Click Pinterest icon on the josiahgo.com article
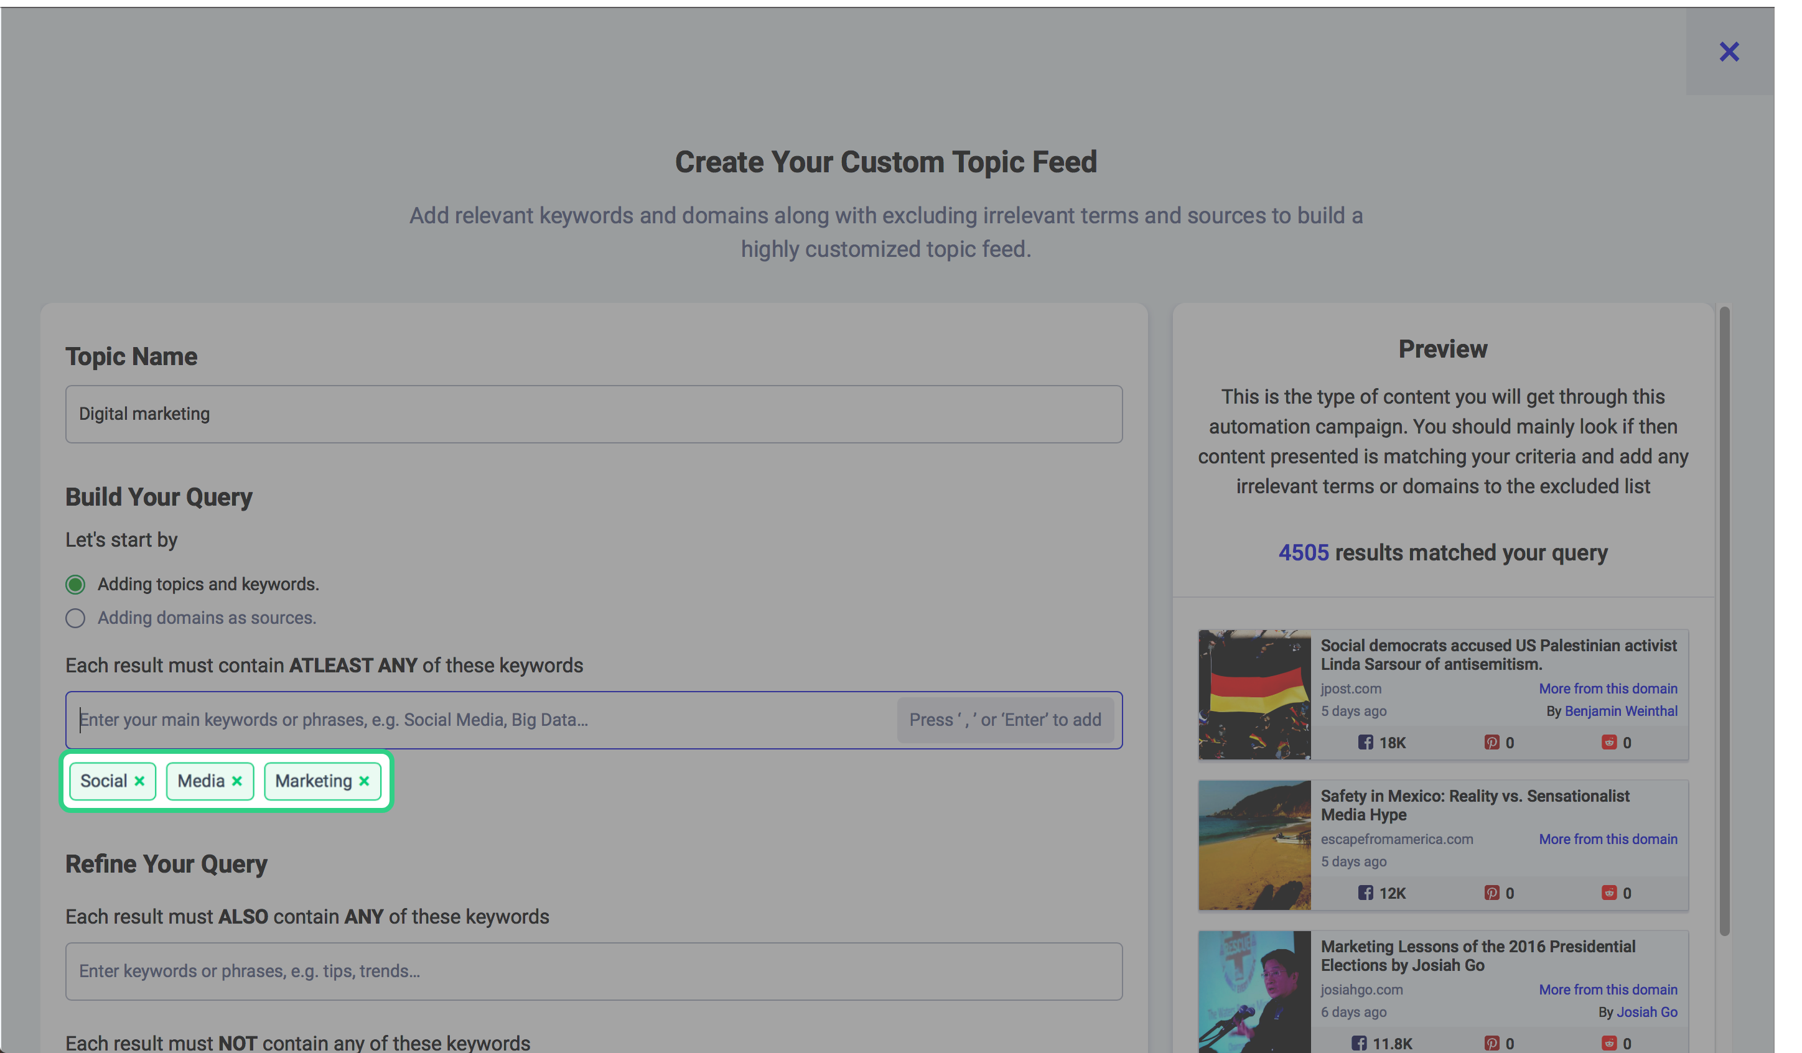Viewport: 1802px width, 1053px height. (1491, 1043)
